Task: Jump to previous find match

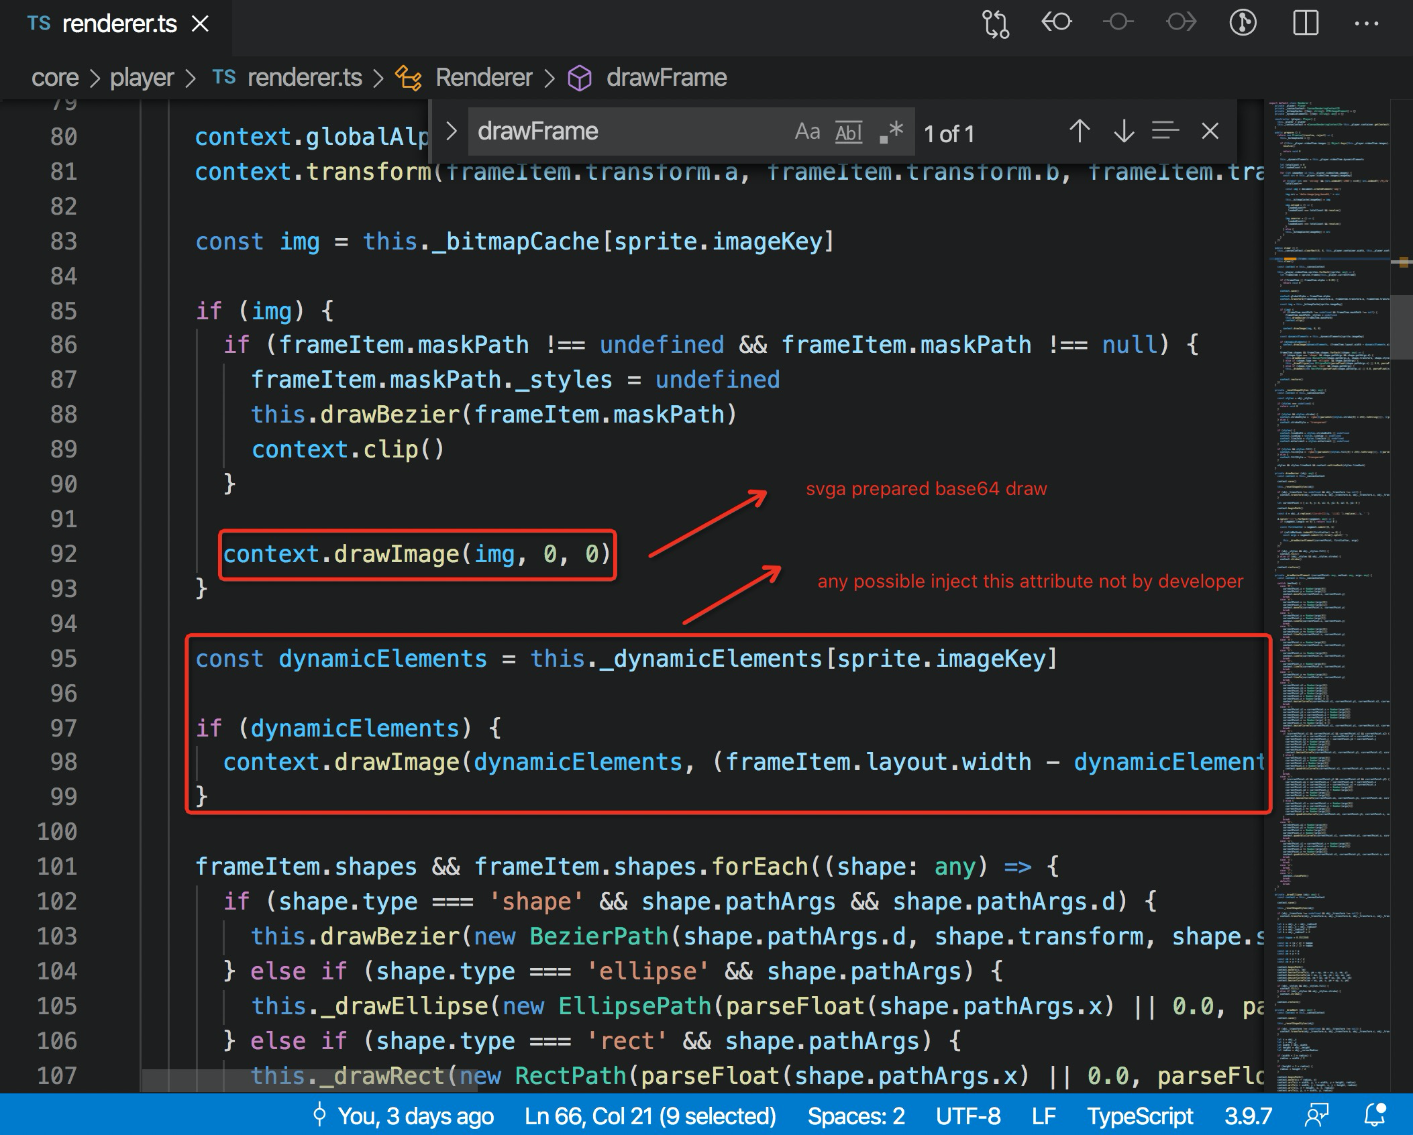Action: 1080,131
